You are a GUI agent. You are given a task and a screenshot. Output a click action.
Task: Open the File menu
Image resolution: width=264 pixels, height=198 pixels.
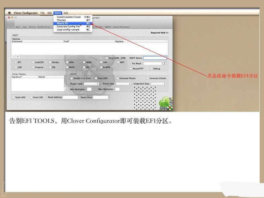coord(42,13)
